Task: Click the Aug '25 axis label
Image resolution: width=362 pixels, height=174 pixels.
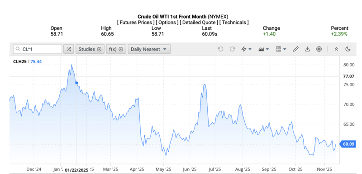Action: pos(243,169)
